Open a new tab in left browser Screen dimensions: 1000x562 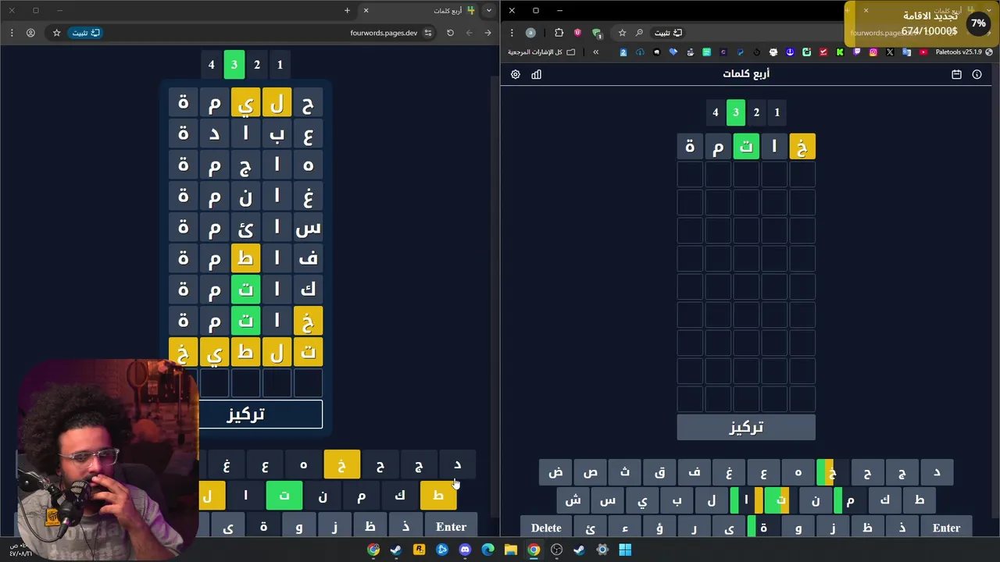pos(347,10)
